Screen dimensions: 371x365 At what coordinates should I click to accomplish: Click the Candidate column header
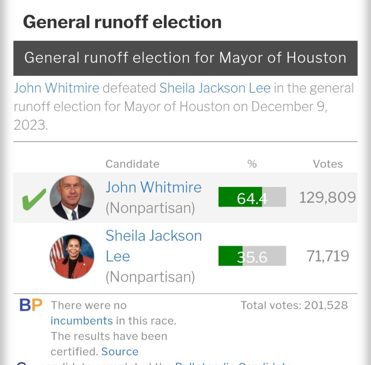tap(133, 164)
